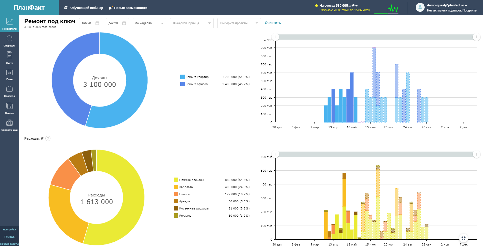Open the Выберите юрлица dropdown
The width and height of the screenshot is (483, 246).
192,23
